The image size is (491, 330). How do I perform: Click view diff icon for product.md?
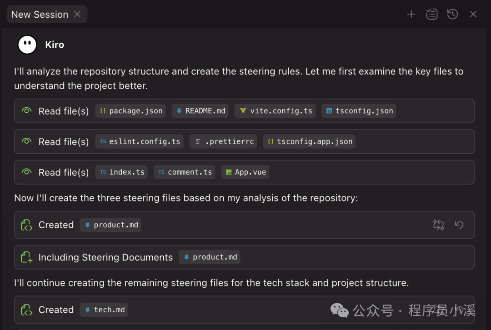pos(438,225)
